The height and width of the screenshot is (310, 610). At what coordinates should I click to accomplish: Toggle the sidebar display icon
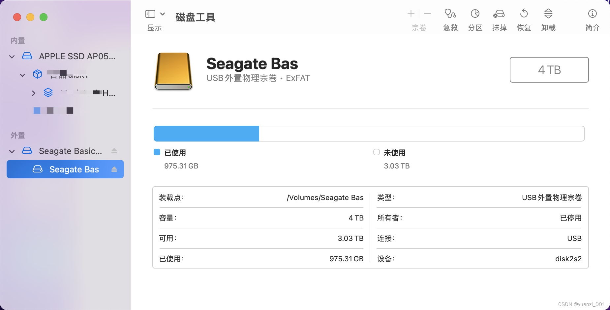[150, 14]
